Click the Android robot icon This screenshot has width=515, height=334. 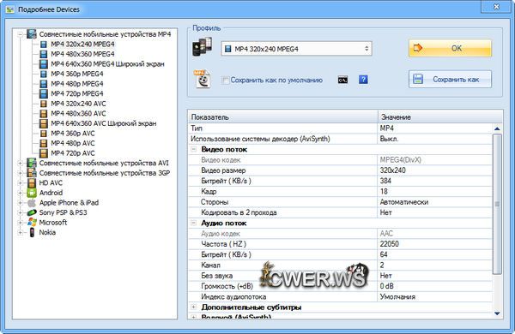coord(32,193)
